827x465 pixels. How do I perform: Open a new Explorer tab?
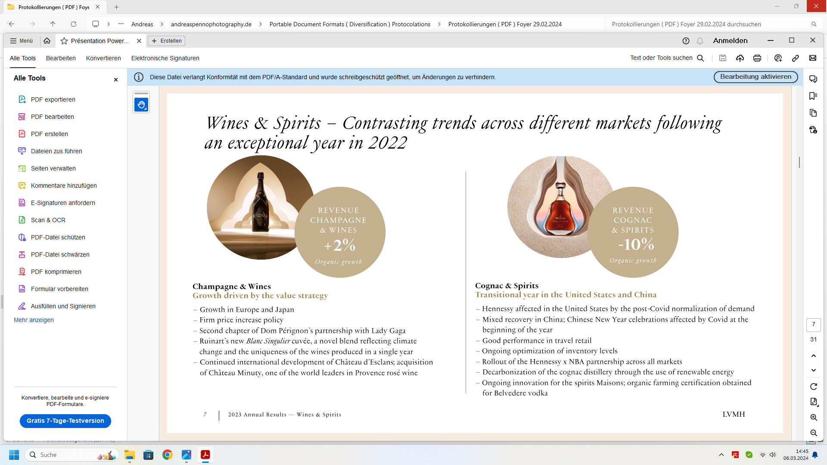[x=117, y=7]
